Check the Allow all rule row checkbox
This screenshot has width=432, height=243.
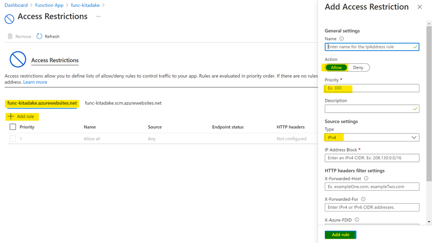pyautogui.click(x=13, y=139)
